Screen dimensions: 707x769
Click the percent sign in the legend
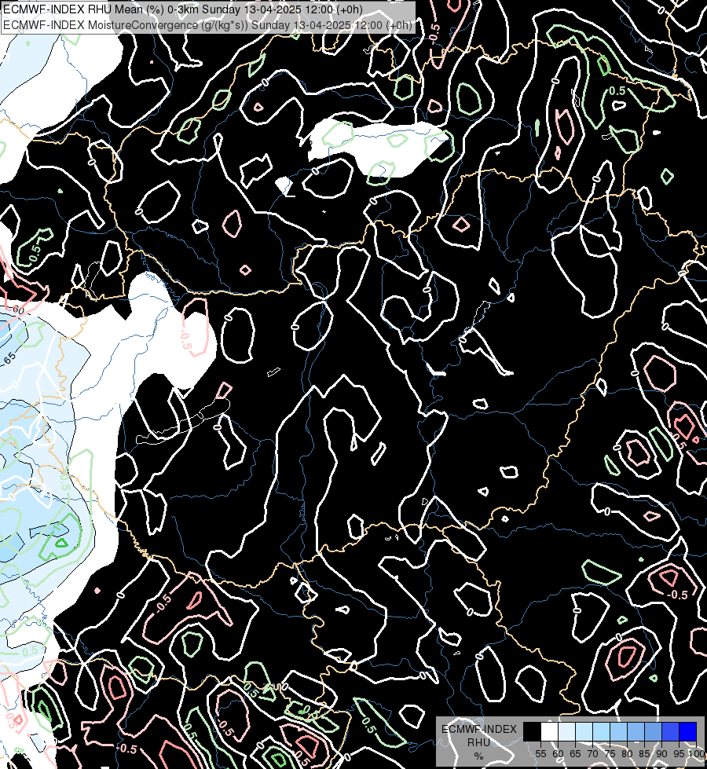coord(478,756)
